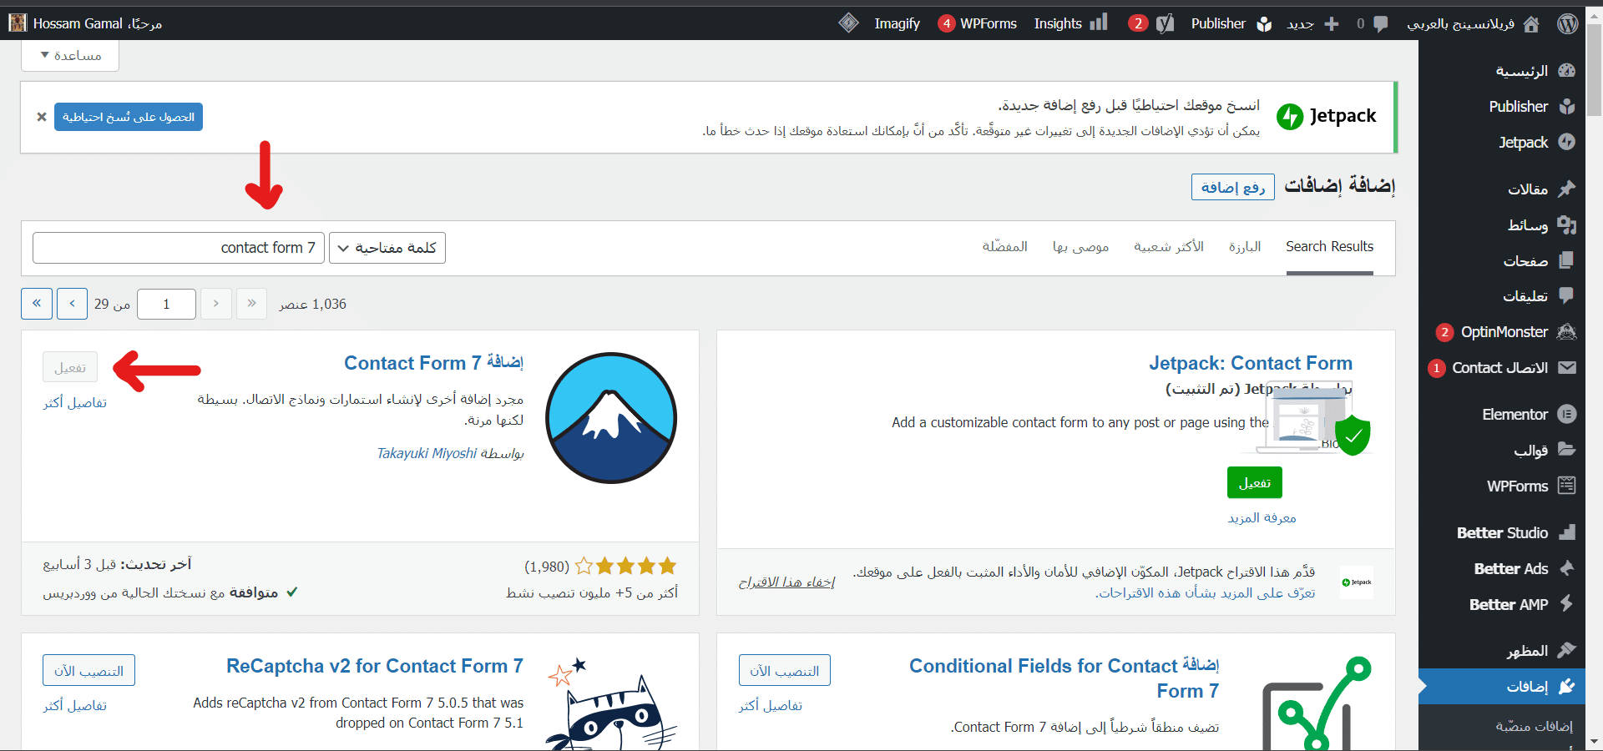Click the Comments icon تعليقات
The width and height of the screenshot is (1603, 751).
coord(1566,295)
